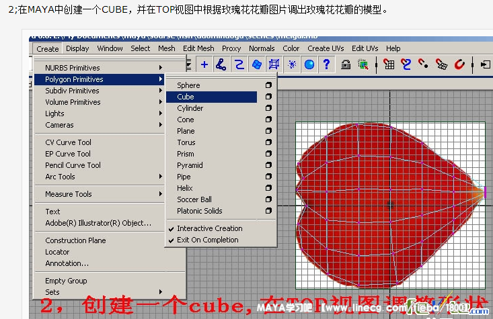Enable snap to points magnet icon
Screen dimensions: 493x319
pos(423,64)
